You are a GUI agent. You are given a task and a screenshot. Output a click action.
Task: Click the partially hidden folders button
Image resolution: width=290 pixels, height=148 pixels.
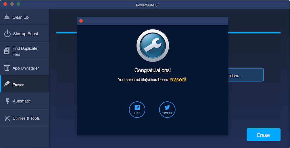pos(246,75)
